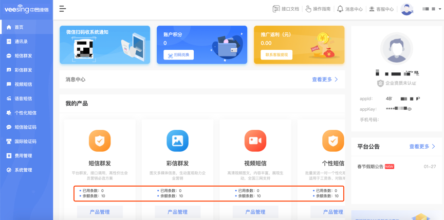Click the 扫码兑换 button
Viewport: 444px width, 220px height.
coord(179,55)
